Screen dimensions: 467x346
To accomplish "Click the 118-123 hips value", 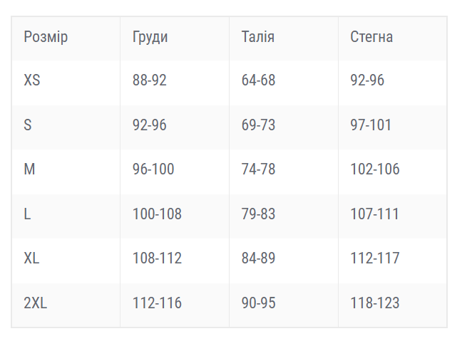I will coord(375,303).
